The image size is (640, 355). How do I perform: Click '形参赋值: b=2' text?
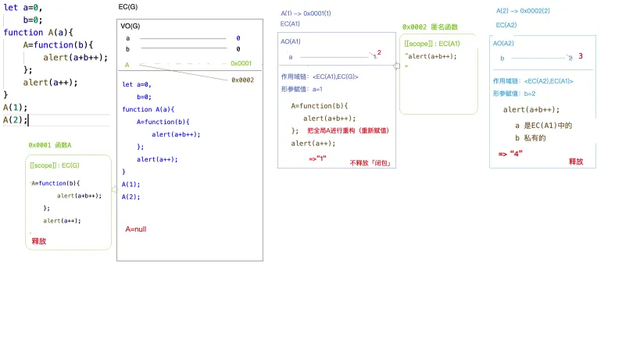[514, 94]
